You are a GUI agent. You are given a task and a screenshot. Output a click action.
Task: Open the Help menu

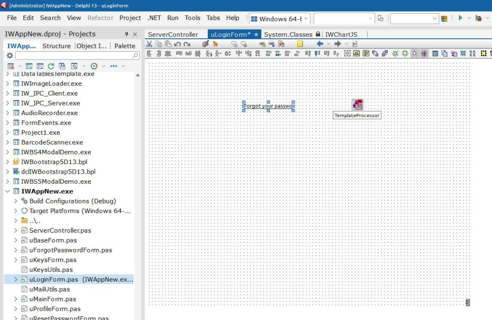click(x=233, y=18)
